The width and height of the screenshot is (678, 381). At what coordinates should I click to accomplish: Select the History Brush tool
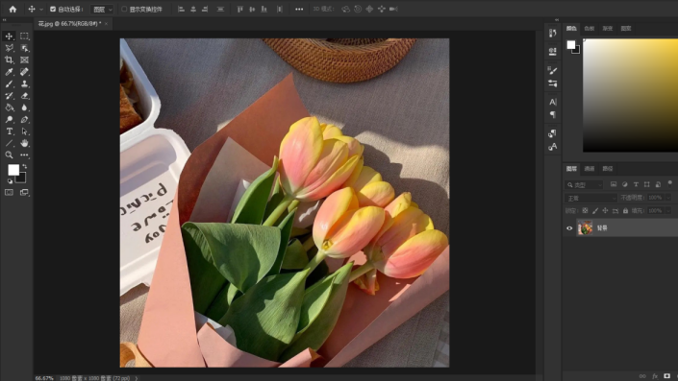click(x=9, y=96)
